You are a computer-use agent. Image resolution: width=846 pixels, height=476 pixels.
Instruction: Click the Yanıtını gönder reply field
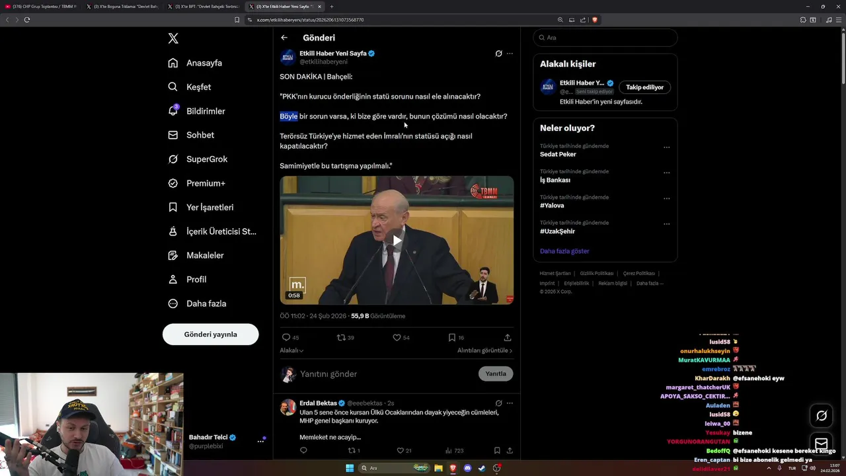click(387, 374)
